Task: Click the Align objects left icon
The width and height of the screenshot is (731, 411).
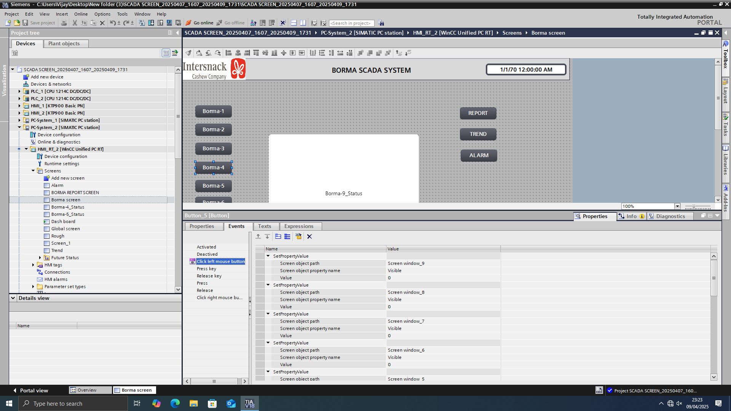Action: tap(228, 53)
